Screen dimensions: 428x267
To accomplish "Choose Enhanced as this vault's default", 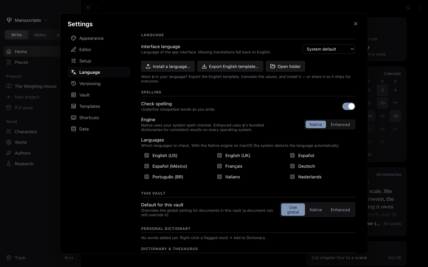I will tap(340, 210).
